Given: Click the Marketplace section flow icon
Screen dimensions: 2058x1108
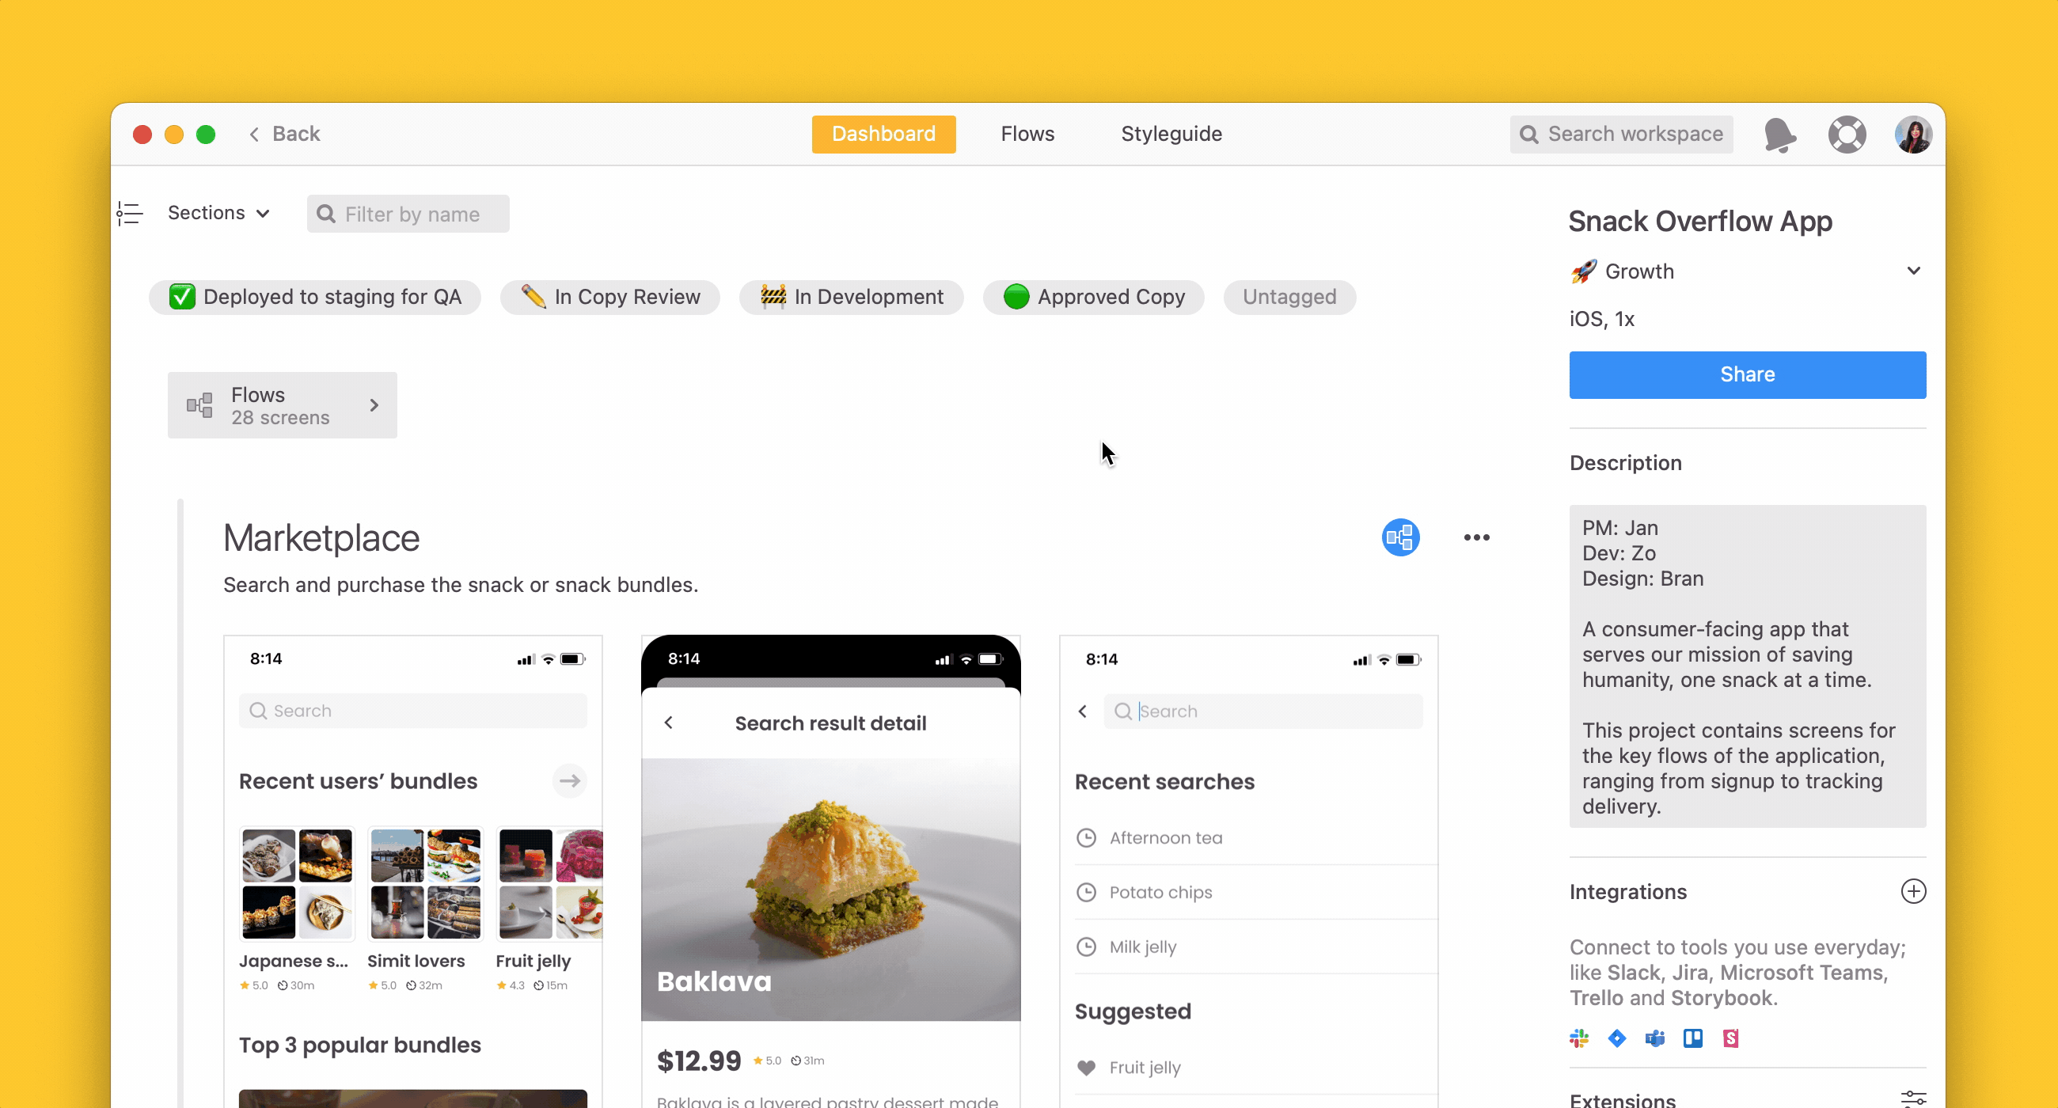Looking at the screenshot, I should coord(1402,537).
